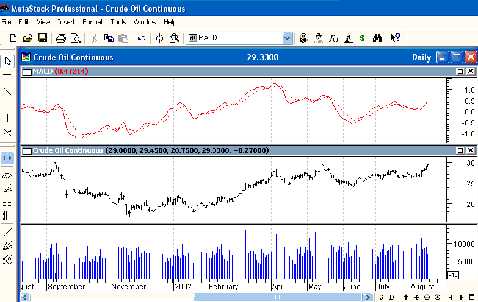This screenshot has height=302, width=478.
Task: Click the Print icon in toolbar
Action: click(x=61, y=38)
